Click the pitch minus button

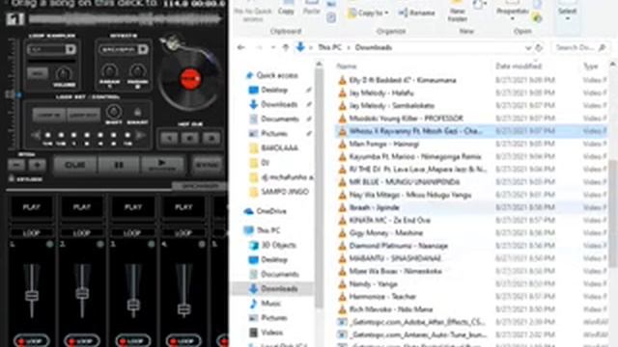pyautogui.click(x=16, y=165)
